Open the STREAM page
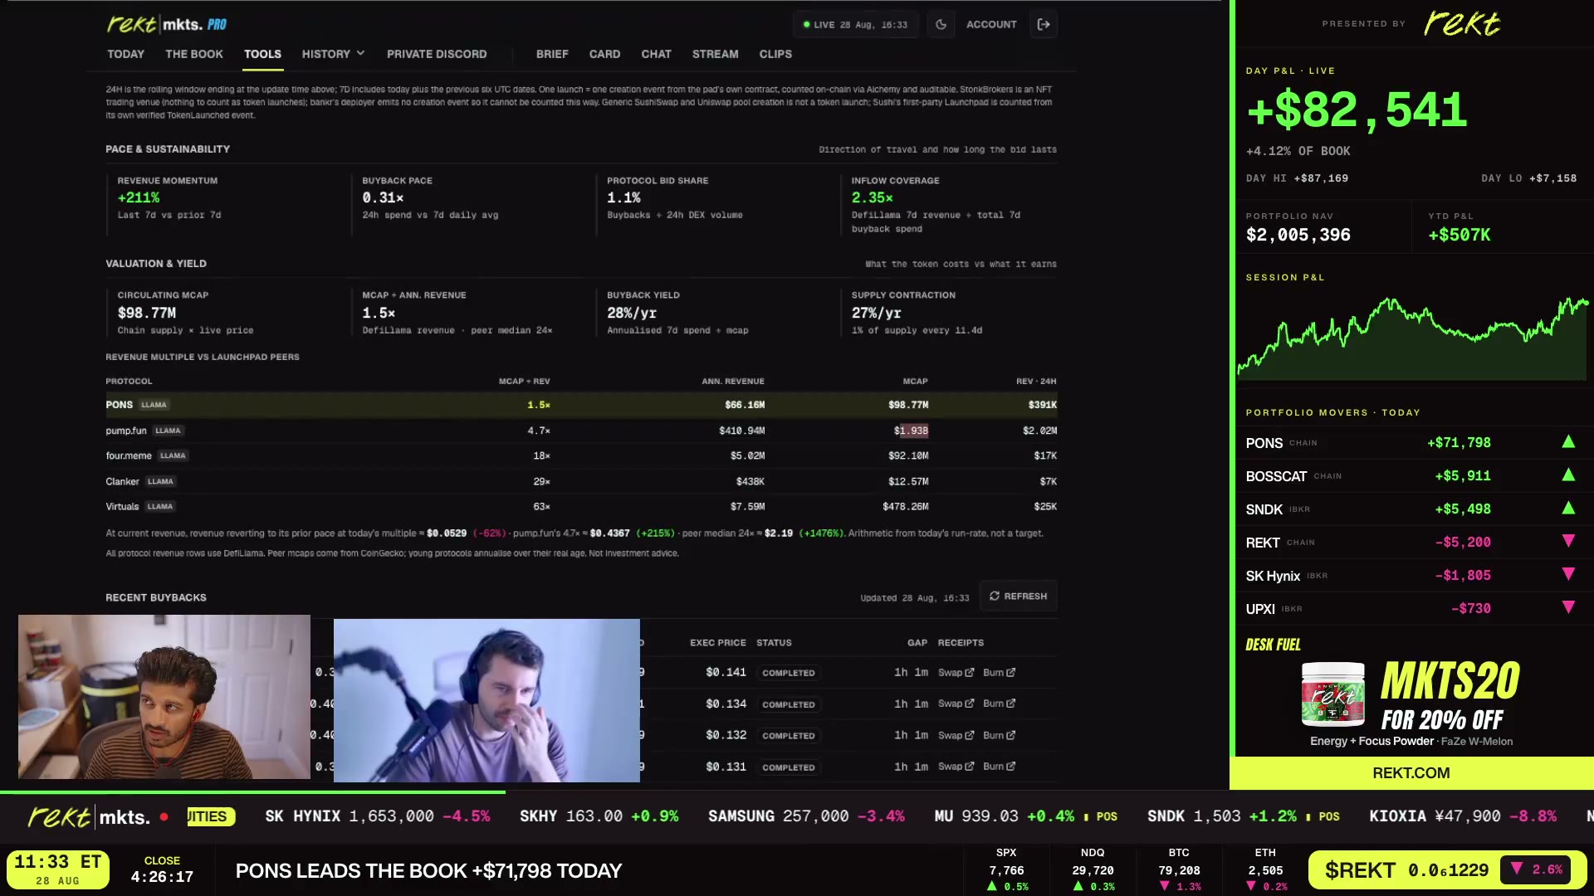Screen dimensions: 1594x896 click(x=715, y=54)
